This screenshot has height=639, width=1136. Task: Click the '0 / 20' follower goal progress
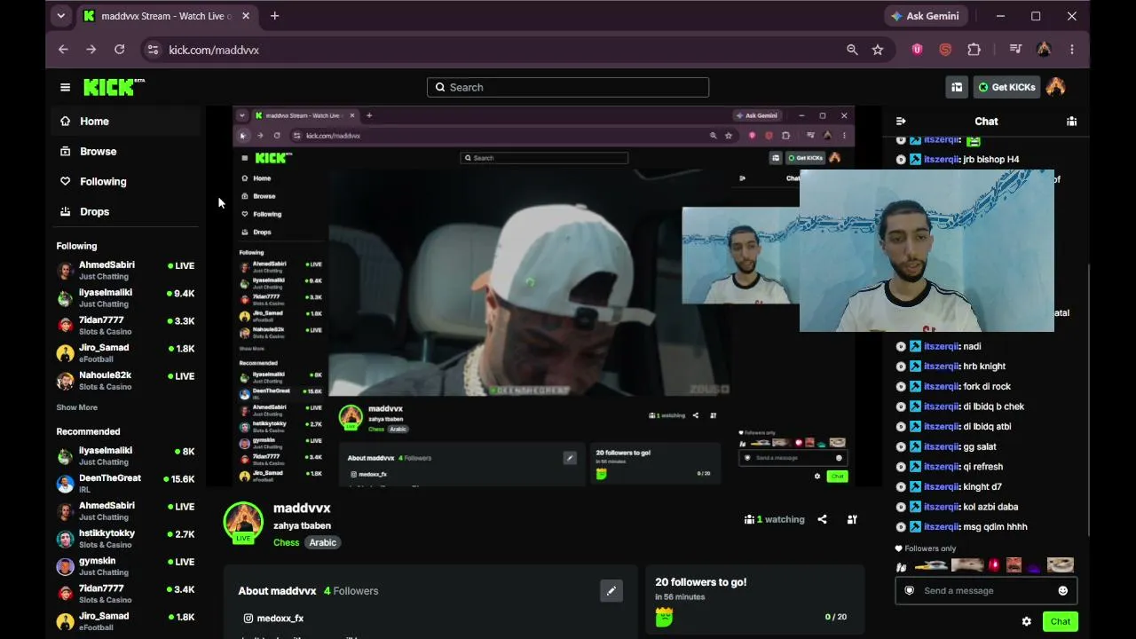tap(836, 617)
